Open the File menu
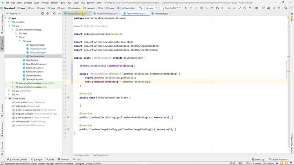Image resolution: width=294 pixels, height=165 pixels. 7,3
